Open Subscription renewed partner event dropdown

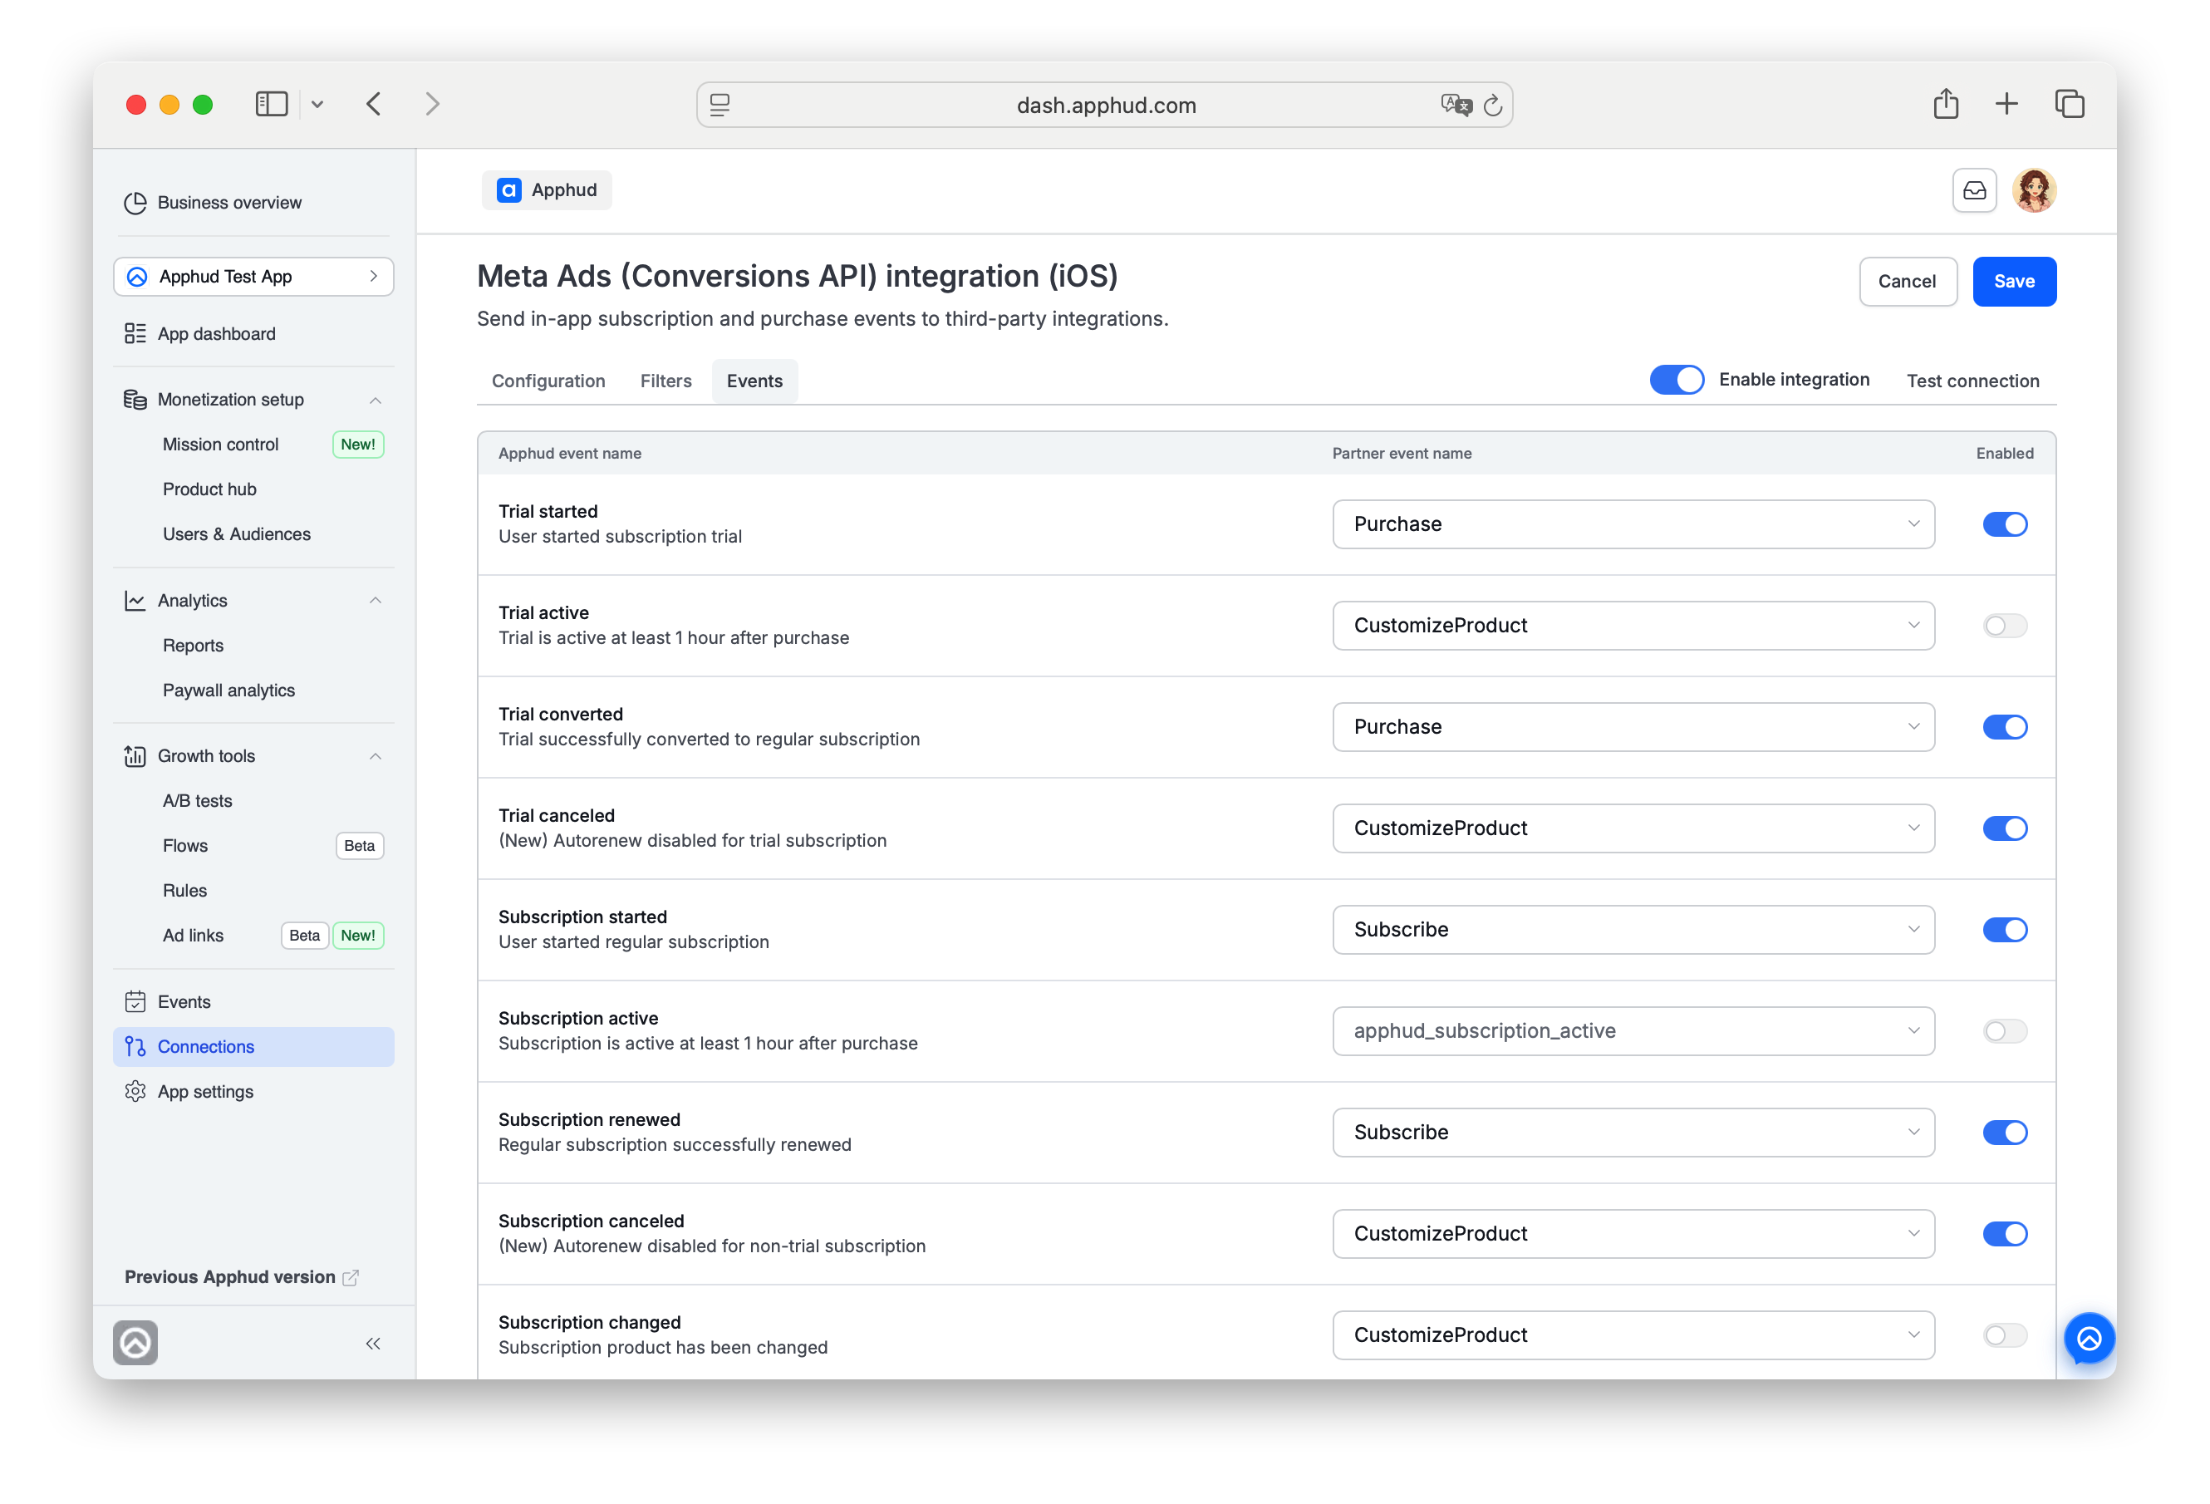tap(1633, 1132)
